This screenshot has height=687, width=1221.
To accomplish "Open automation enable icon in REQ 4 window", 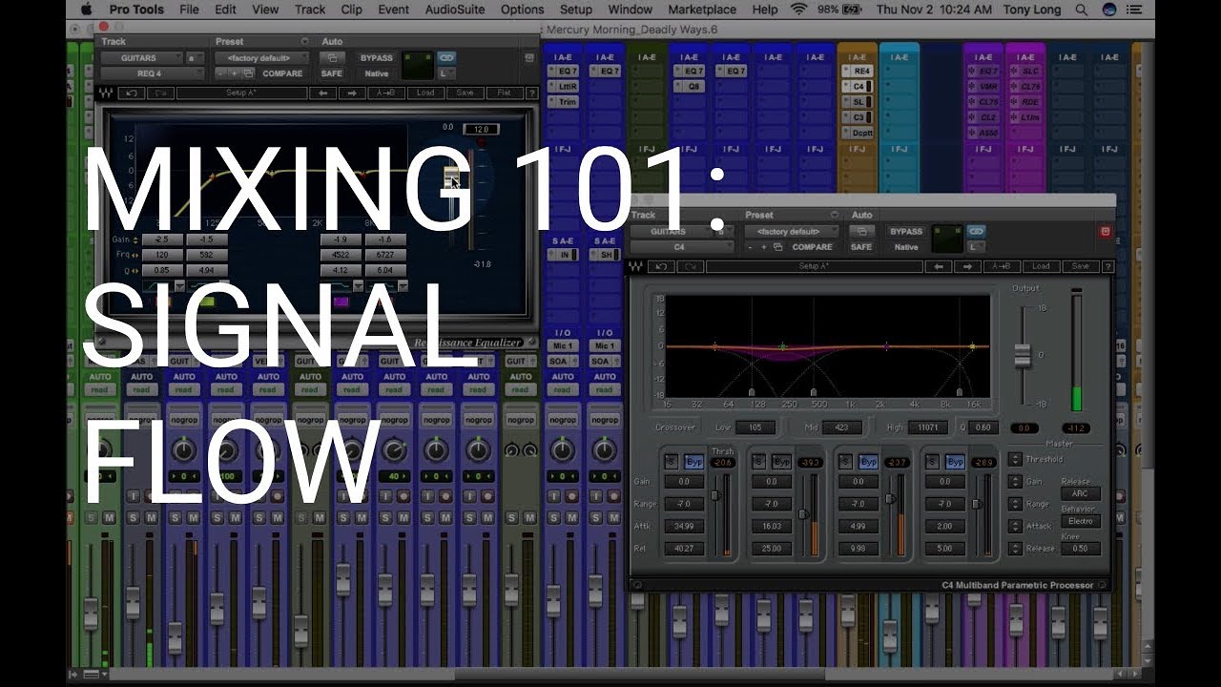I will (332, 58).
